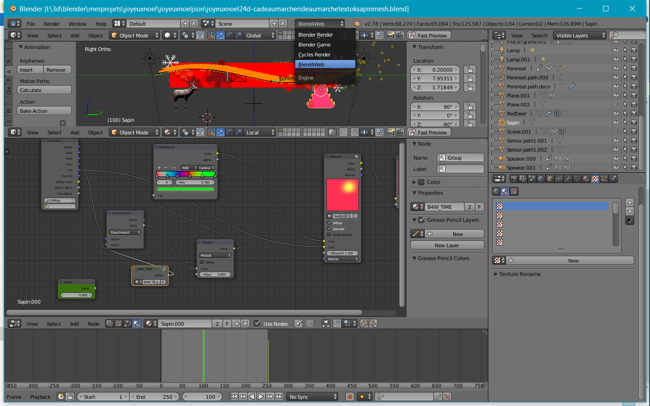
Task: Jump to first frame in timeline
Action: pos(234,397)
